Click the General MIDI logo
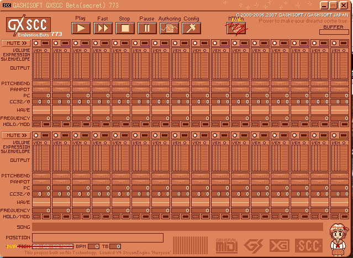Screen dimensions: 353x258 (x=226, y=245)
